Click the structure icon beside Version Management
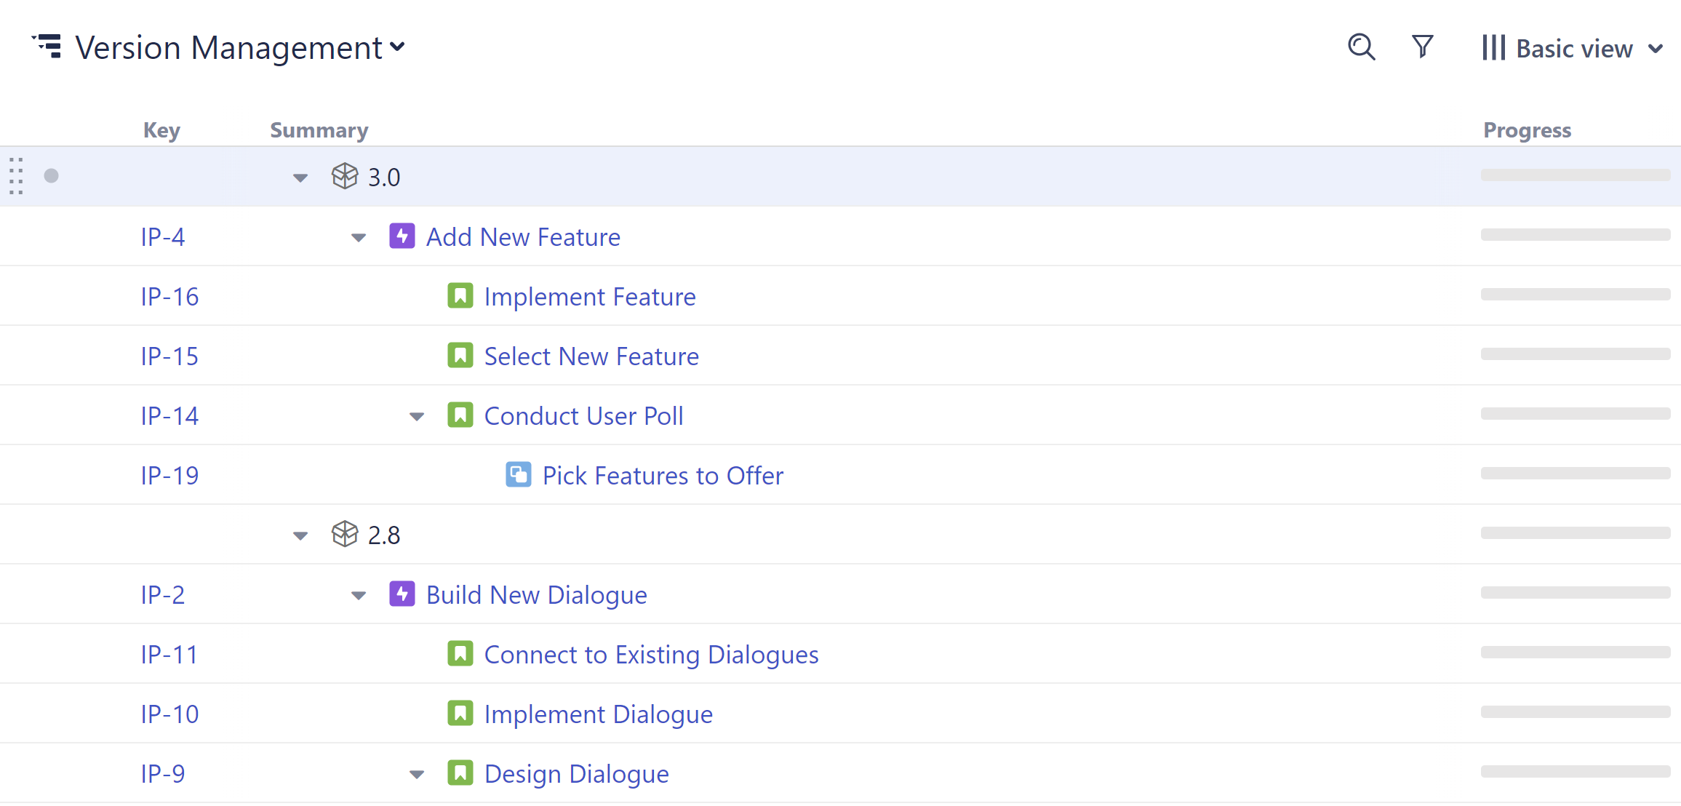 (48, 47)
